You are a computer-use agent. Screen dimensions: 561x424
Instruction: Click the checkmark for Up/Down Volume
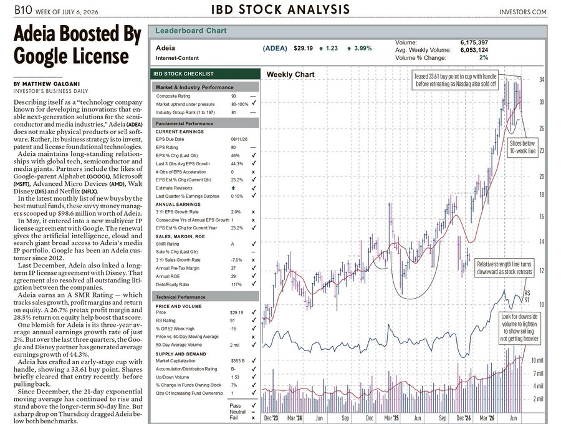coord(254,377)
